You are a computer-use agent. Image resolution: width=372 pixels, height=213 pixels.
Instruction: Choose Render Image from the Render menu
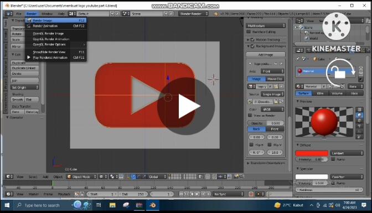[x=56, y=20]
